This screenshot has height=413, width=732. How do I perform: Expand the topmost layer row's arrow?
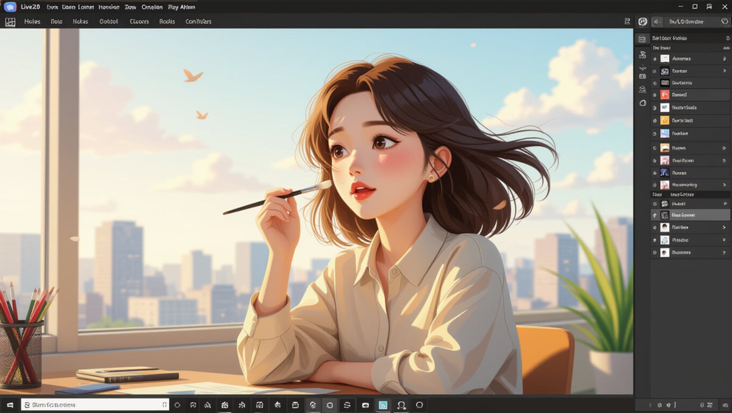click(724, 59)
